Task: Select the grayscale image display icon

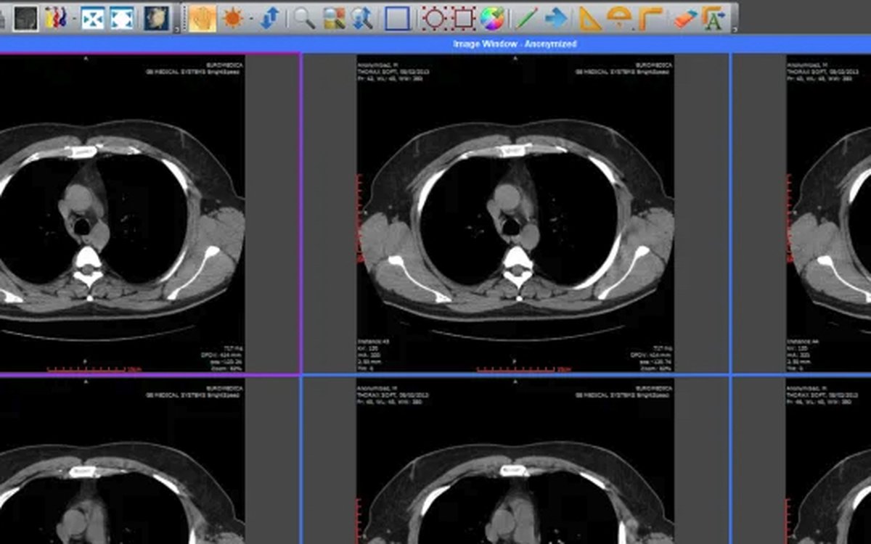Action: [x=26, y=17]
